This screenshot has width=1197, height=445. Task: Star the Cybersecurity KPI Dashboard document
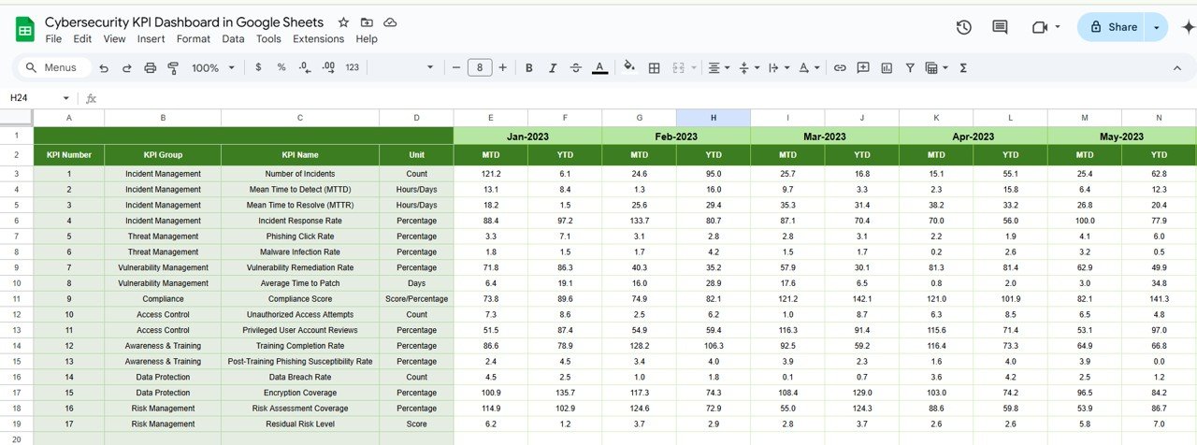pos(343,22)
